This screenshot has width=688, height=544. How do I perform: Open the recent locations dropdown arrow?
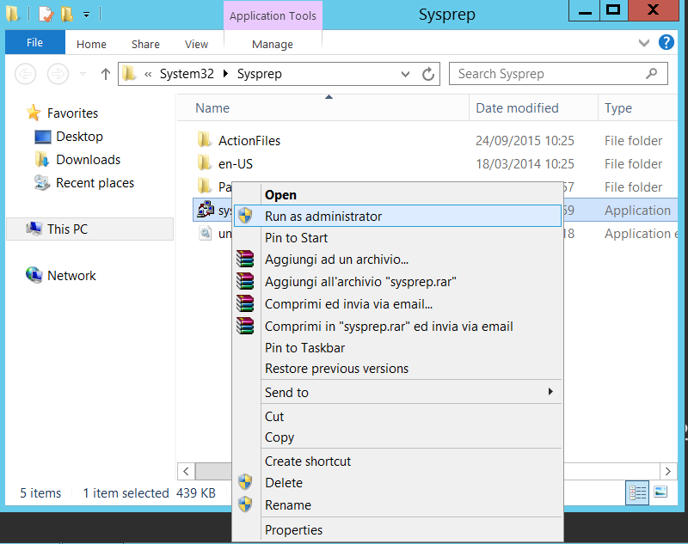pyautogui.click(x=83, y=74)
